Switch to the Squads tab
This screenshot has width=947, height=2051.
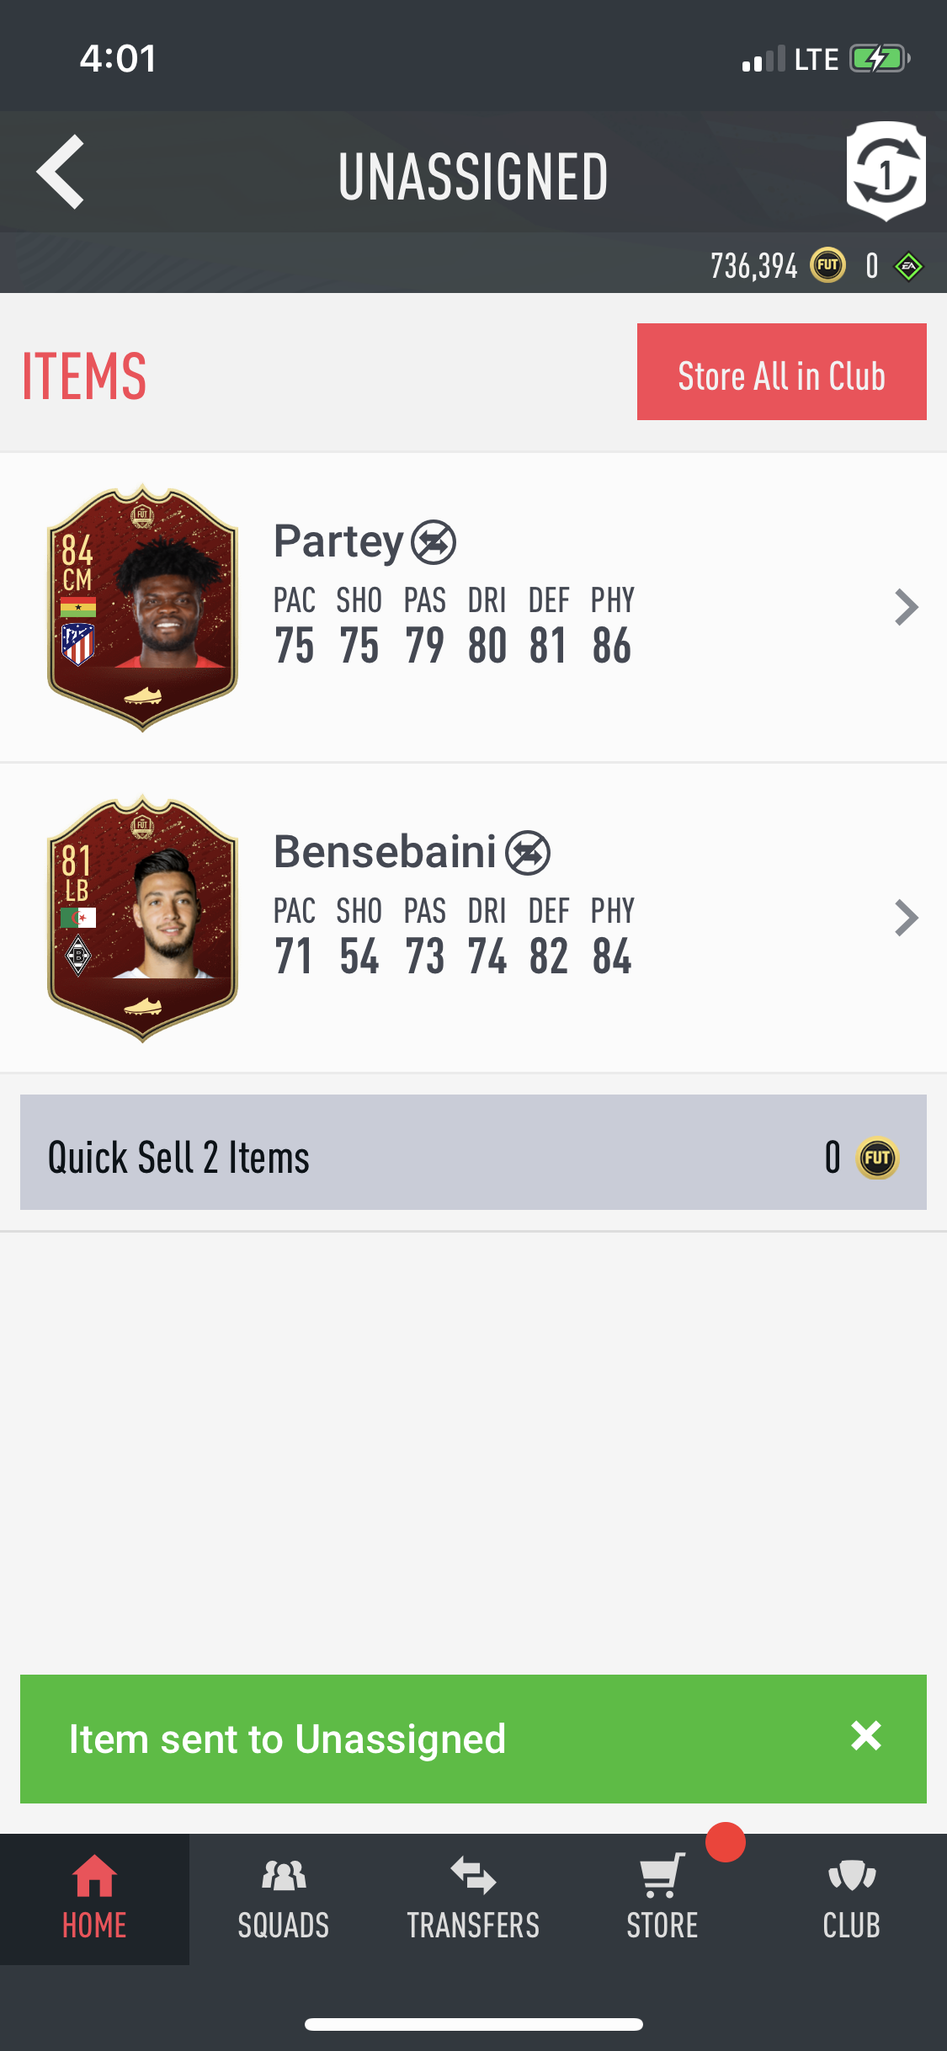pos(284,1899)
